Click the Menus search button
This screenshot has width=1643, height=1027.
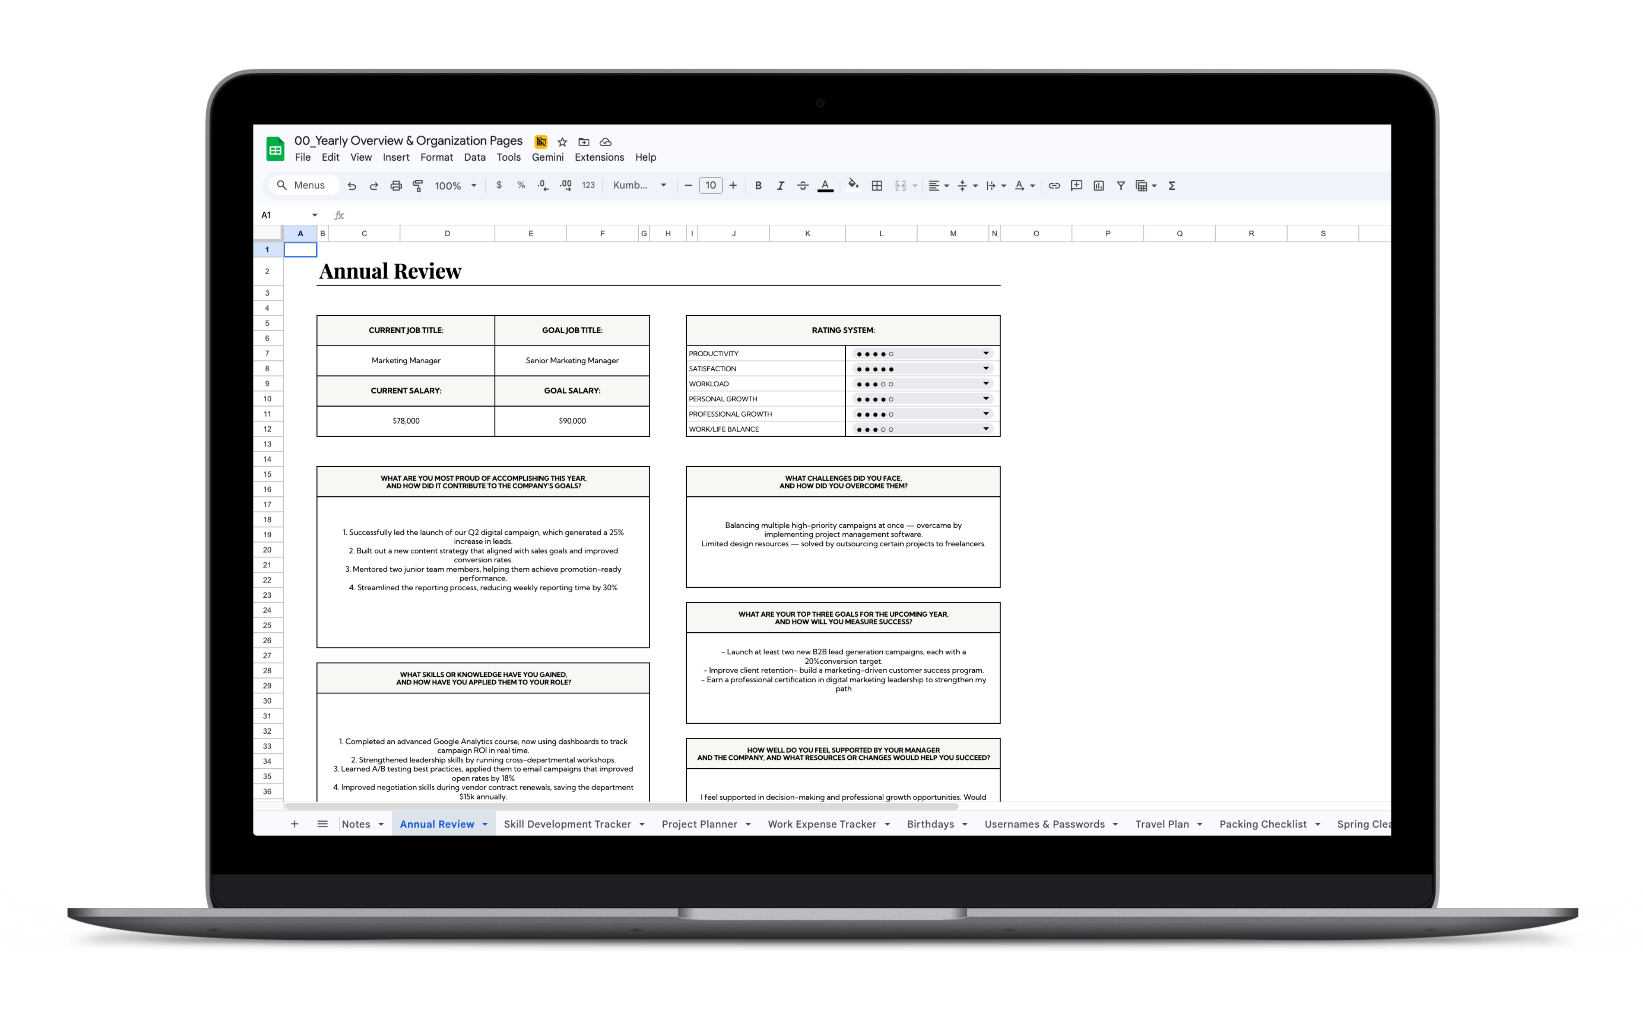click(304, 185)
